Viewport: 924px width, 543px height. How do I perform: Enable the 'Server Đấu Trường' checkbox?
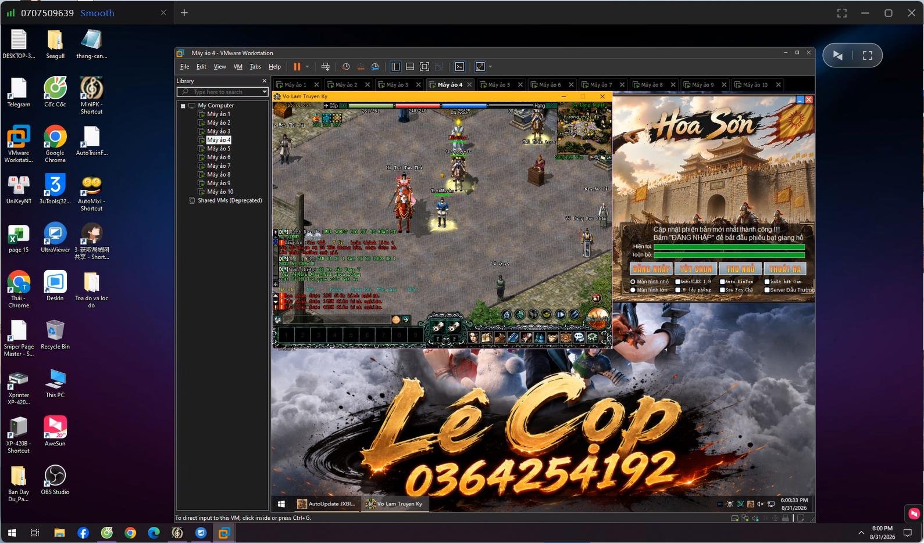pyautogui.click(x=767, y=290)
